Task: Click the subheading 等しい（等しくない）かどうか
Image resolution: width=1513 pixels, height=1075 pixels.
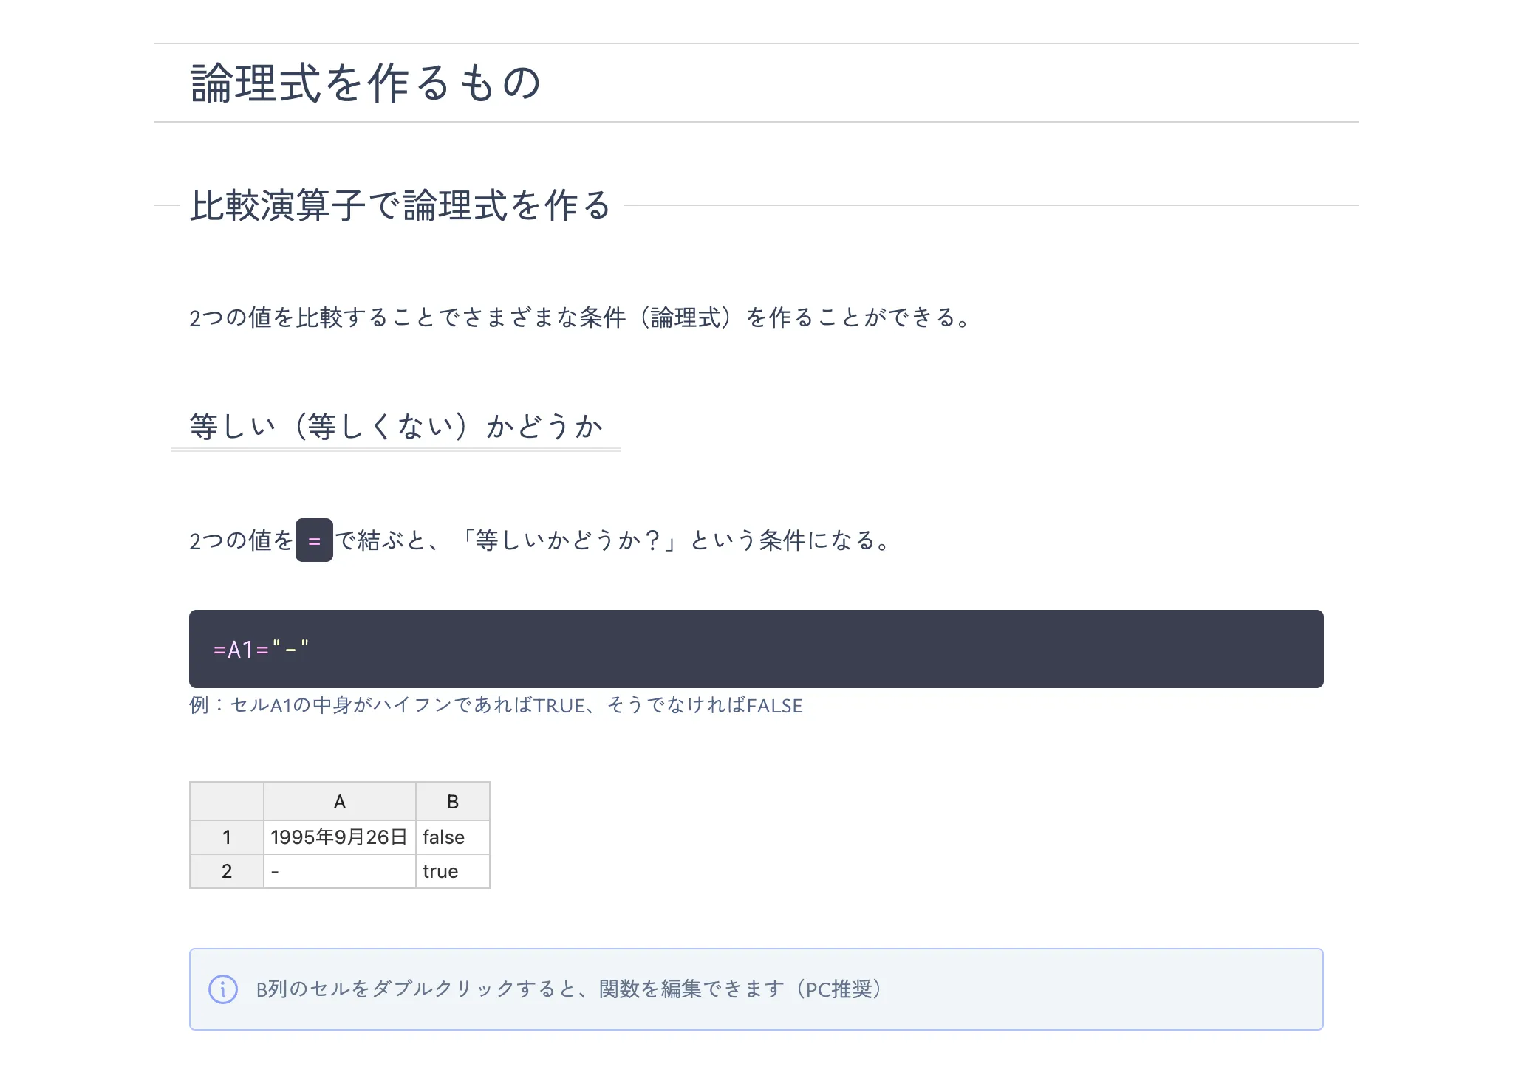Action: (396, 426)
